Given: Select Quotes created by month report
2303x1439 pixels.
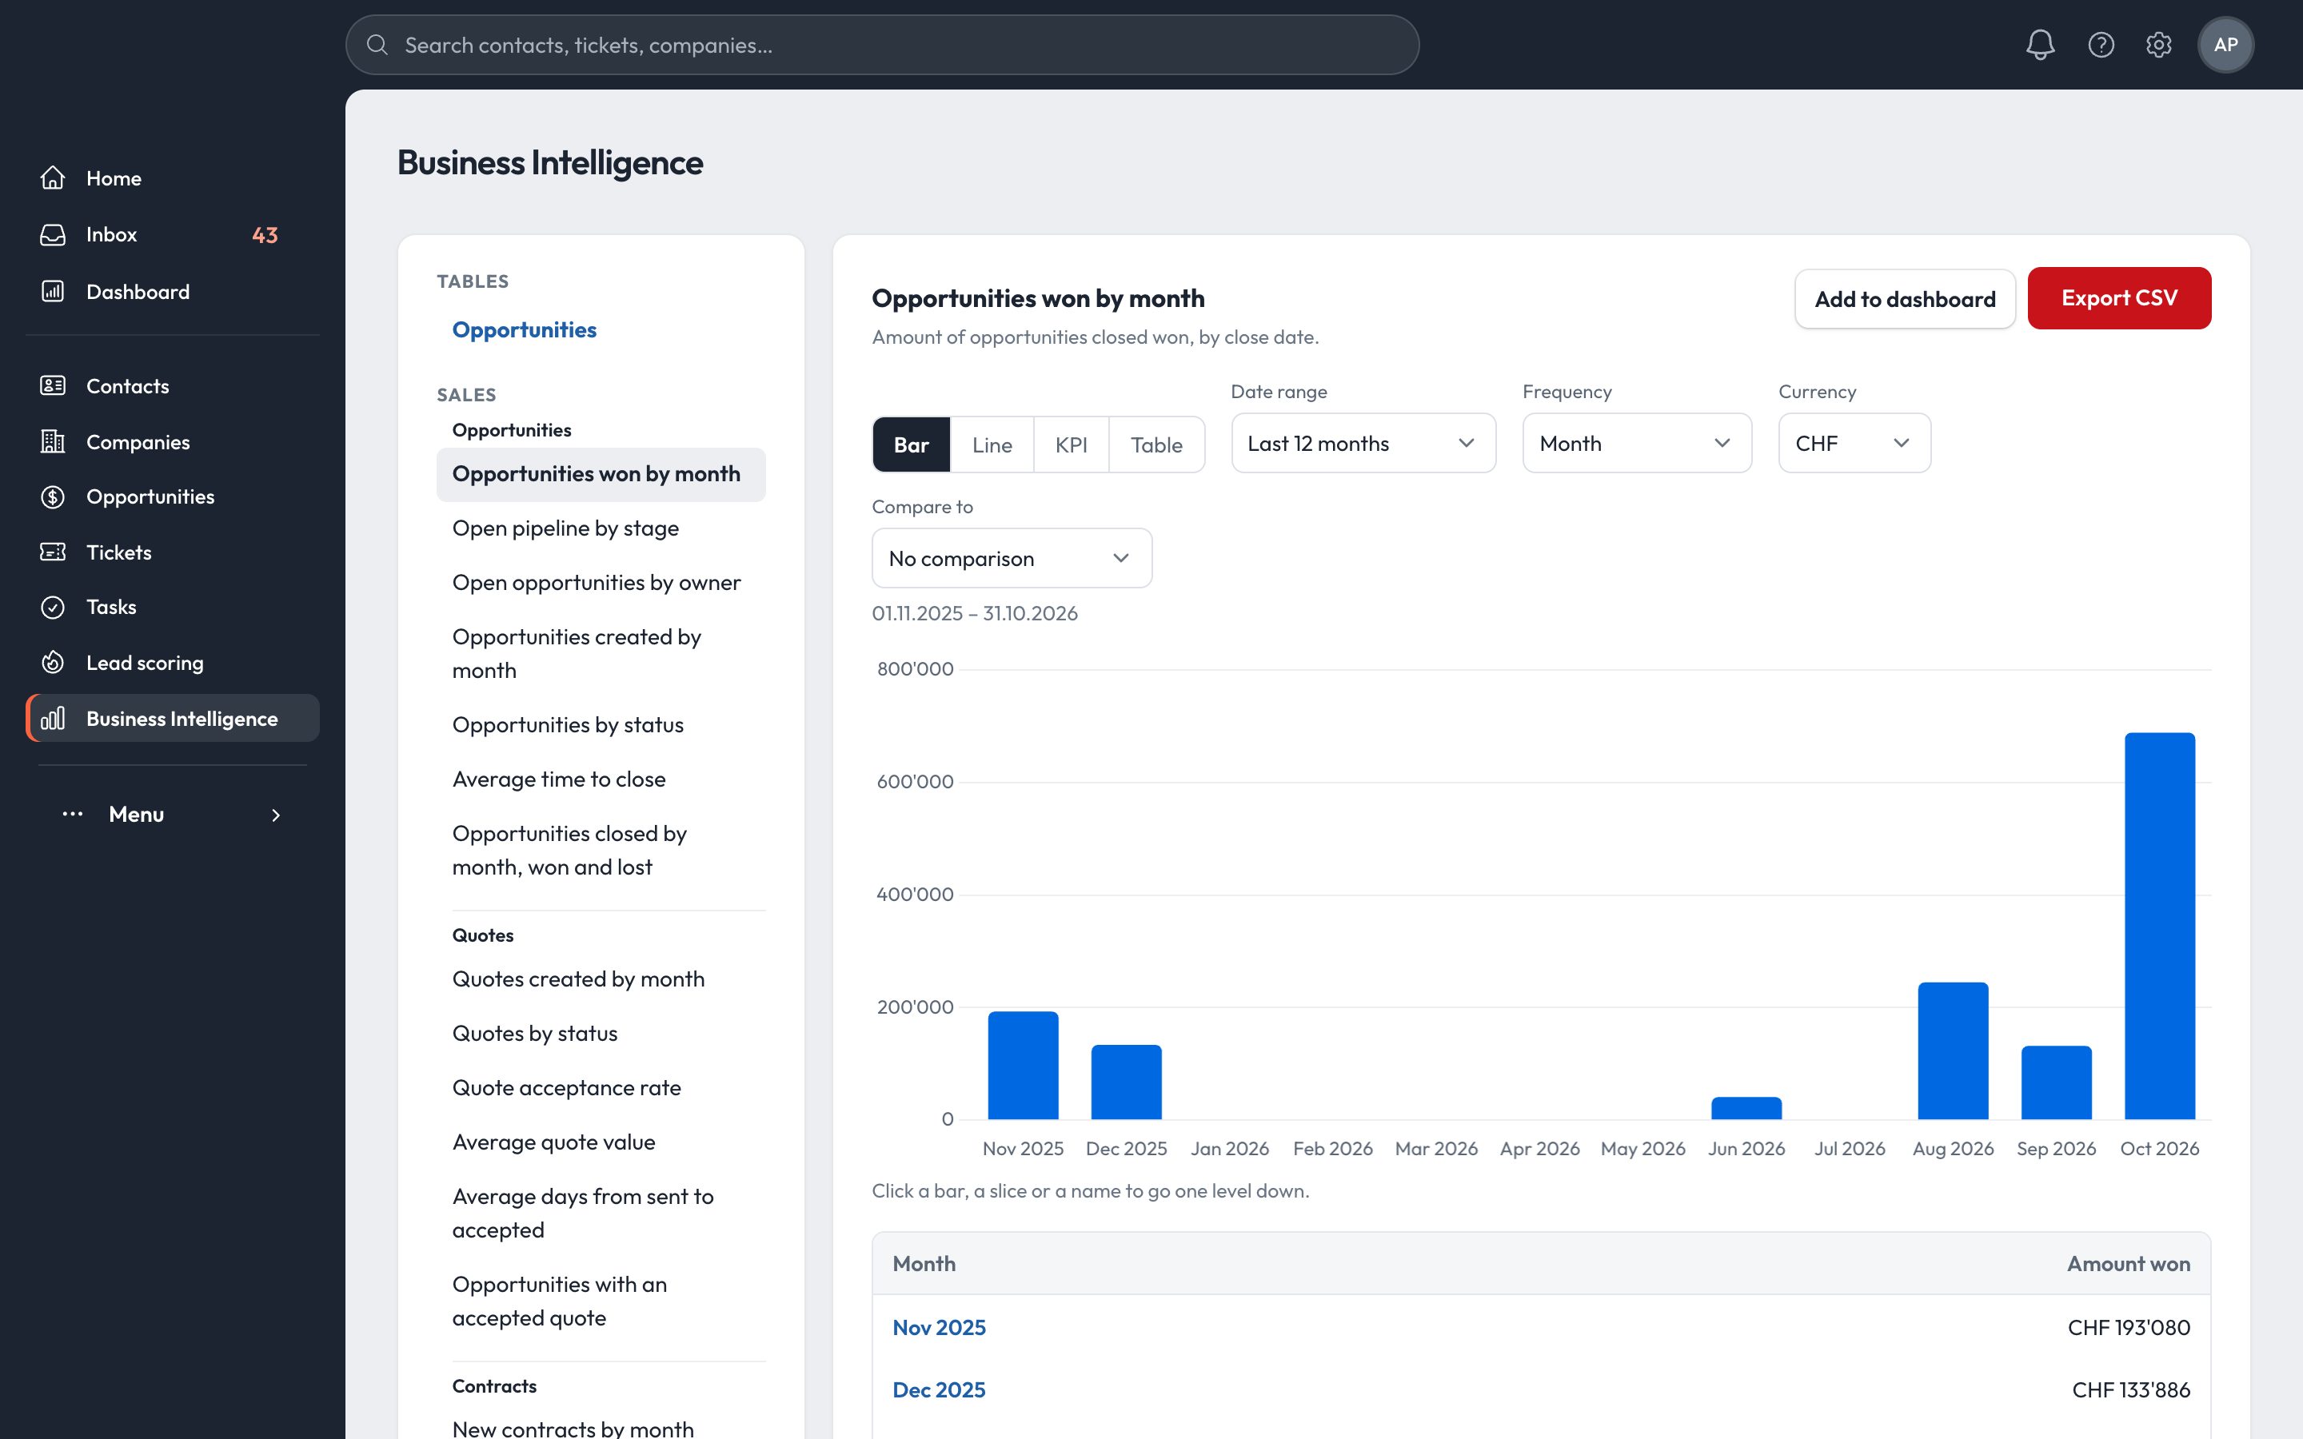Looking at the screenshot, I should [x=601, y=979].
